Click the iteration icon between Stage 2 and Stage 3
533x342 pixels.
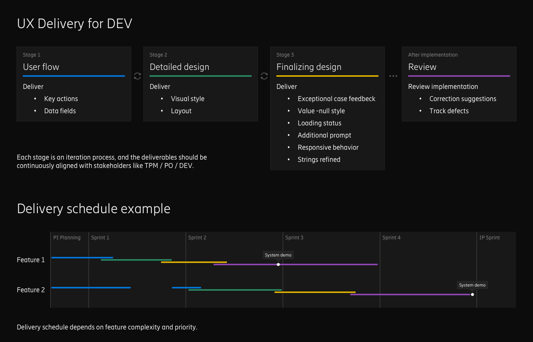[264, 76]
